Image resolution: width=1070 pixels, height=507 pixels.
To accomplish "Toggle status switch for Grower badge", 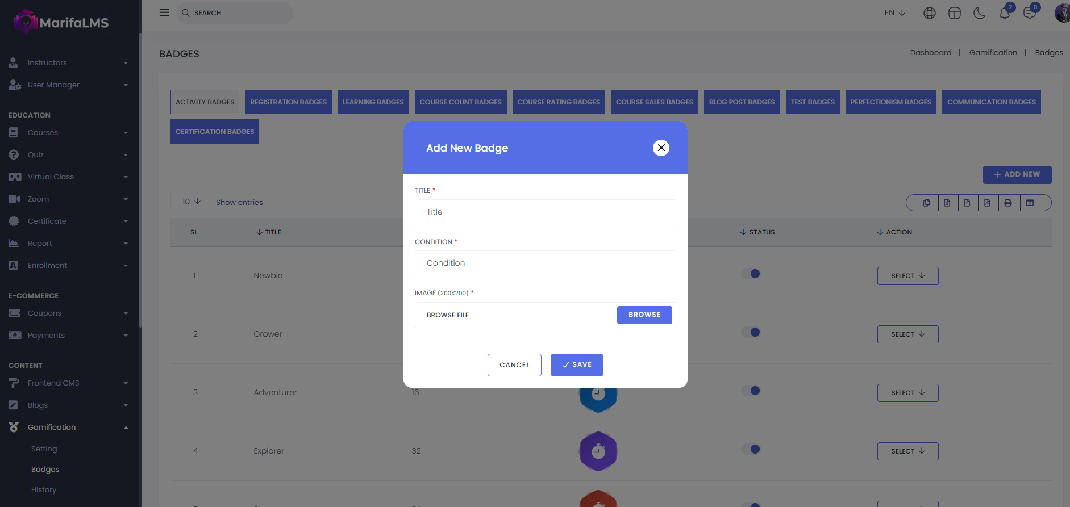I will 751,333.
